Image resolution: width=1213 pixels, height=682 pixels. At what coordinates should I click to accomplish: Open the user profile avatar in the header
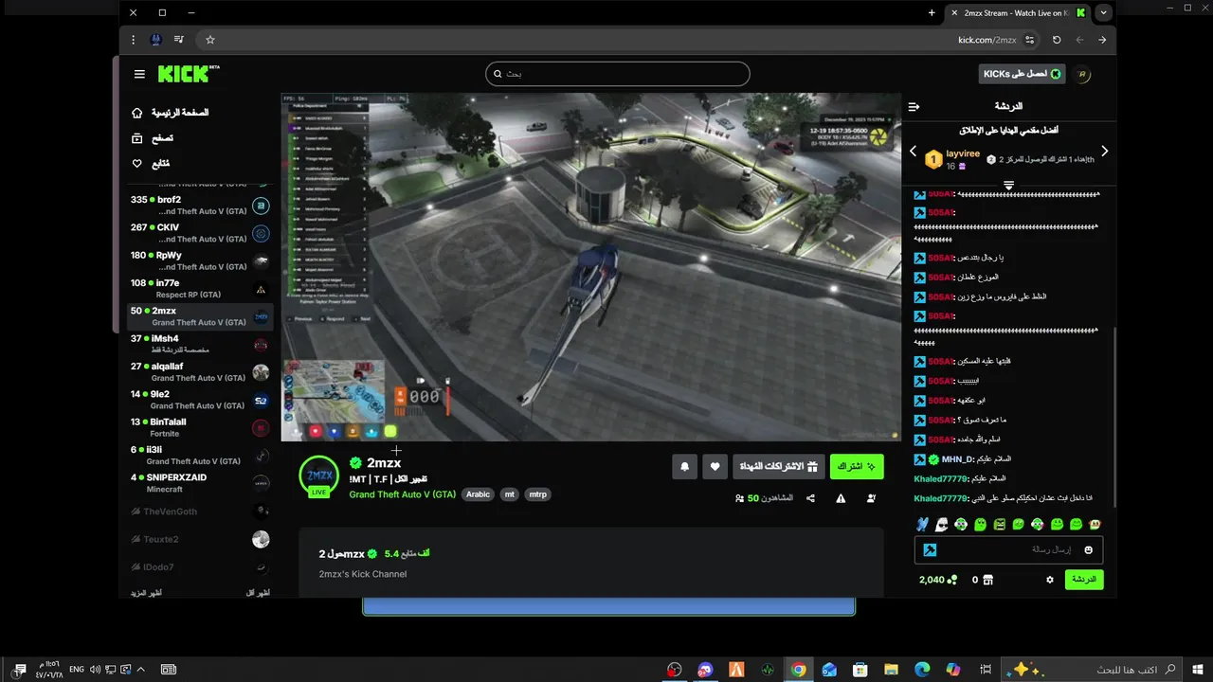[1084, 74]
